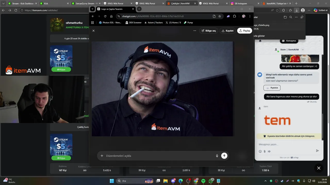Open the emoji picker in the chat widget

[260, 151]
